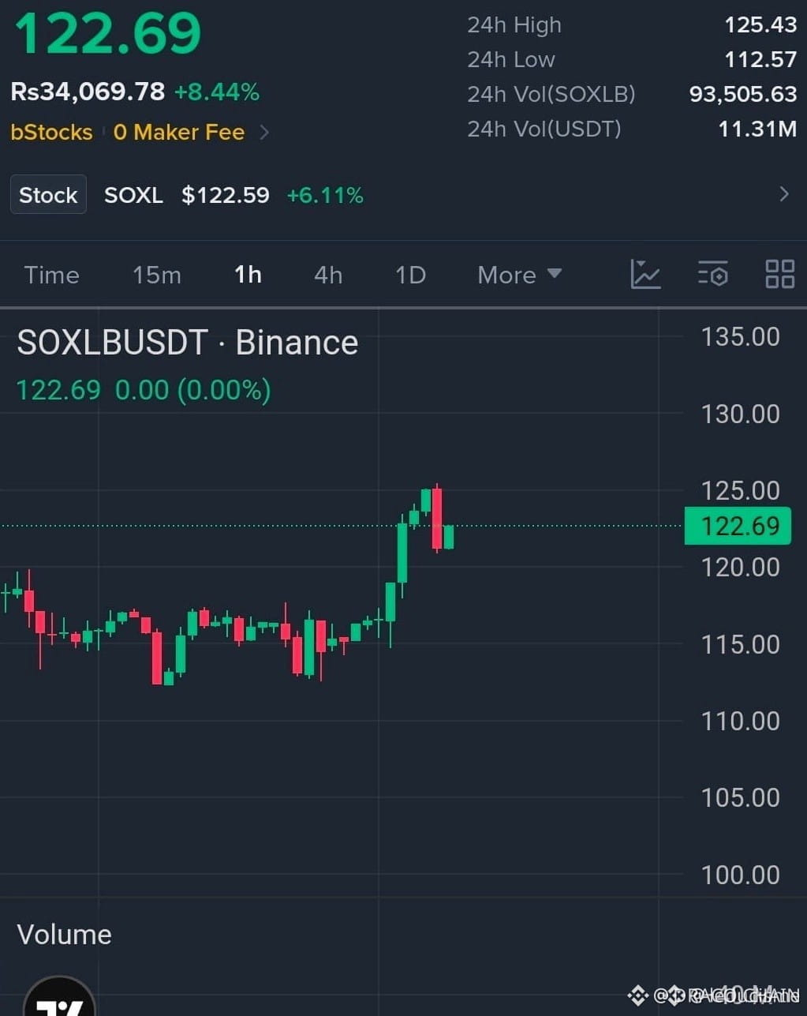Screen dimensions: 807x1016
Task: Click the +6.11% stock change
Action: (x=325, y=195)
